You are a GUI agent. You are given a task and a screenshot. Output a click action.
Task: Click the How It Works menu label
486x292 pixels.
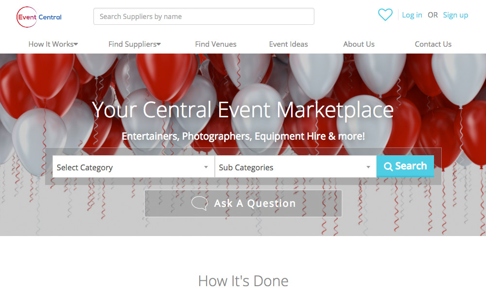(51, 44)
